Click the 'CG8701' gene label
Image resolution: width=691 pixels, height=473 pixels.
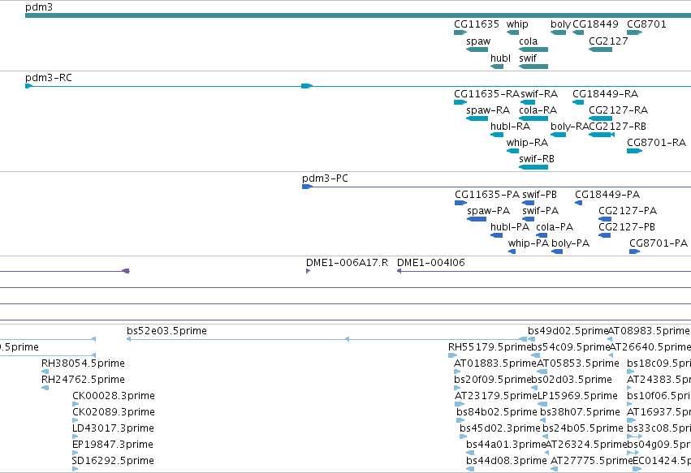tap(646, 24)
